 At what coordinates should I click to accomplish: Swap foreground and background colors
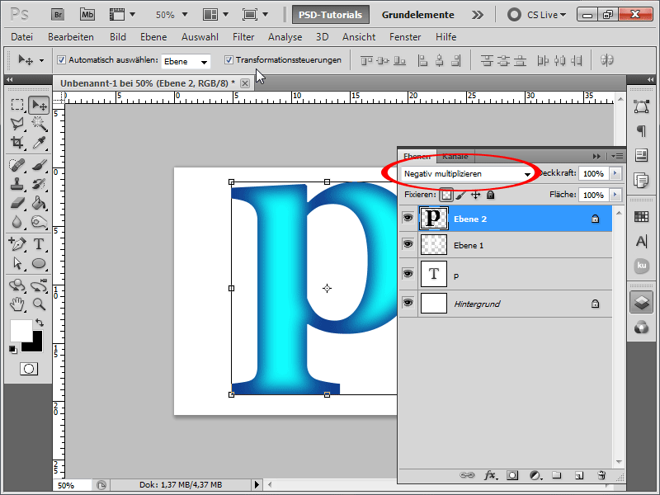40,323
